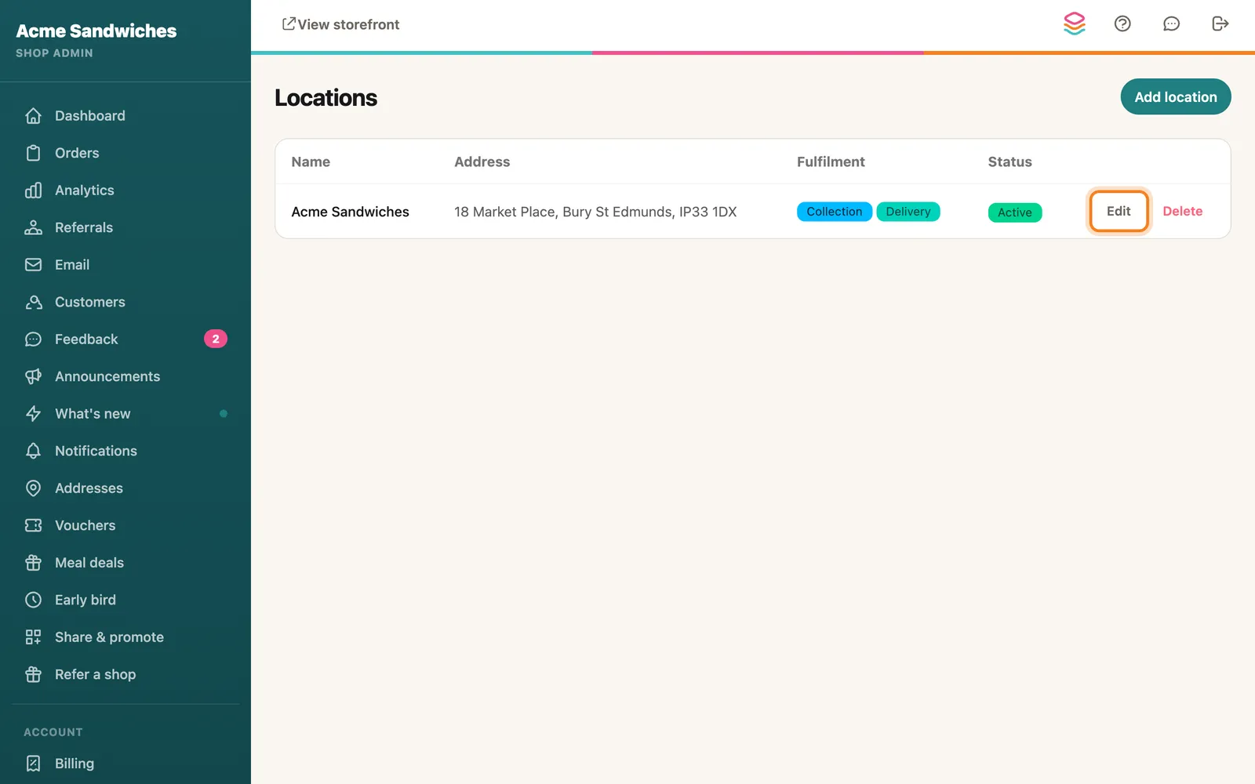Viewport: 1255px width, 784px height.
Task: Click the What's new indicator dot
Action: 224,413
